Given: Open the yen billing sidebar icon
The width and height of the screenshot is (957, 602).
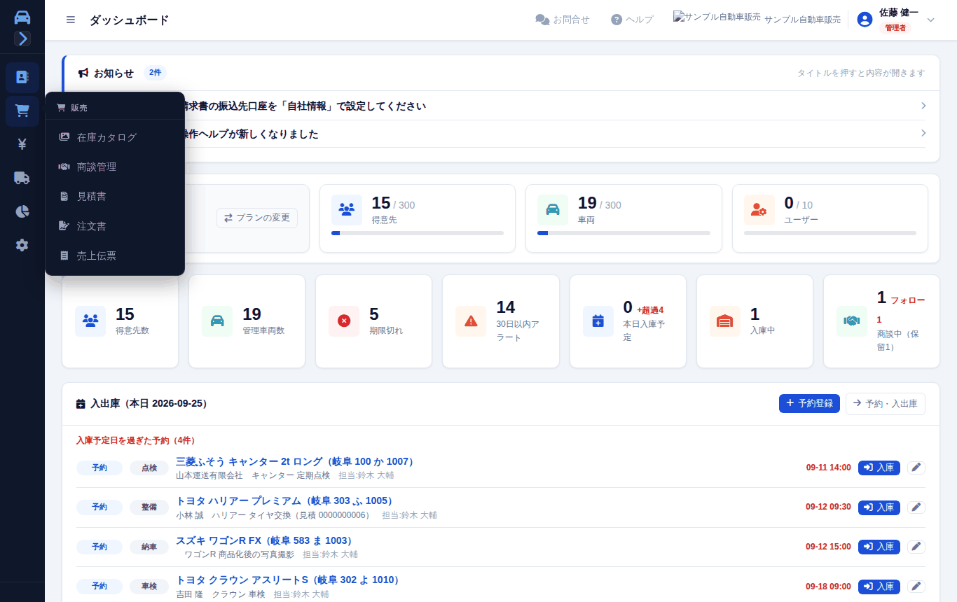Looking at the screenshot, I should (22, 144).
